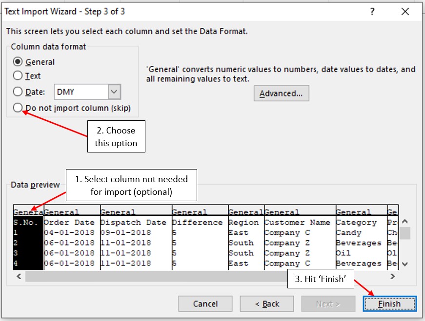
Task: Select the Date format radio button
Action: click(18, 92)
